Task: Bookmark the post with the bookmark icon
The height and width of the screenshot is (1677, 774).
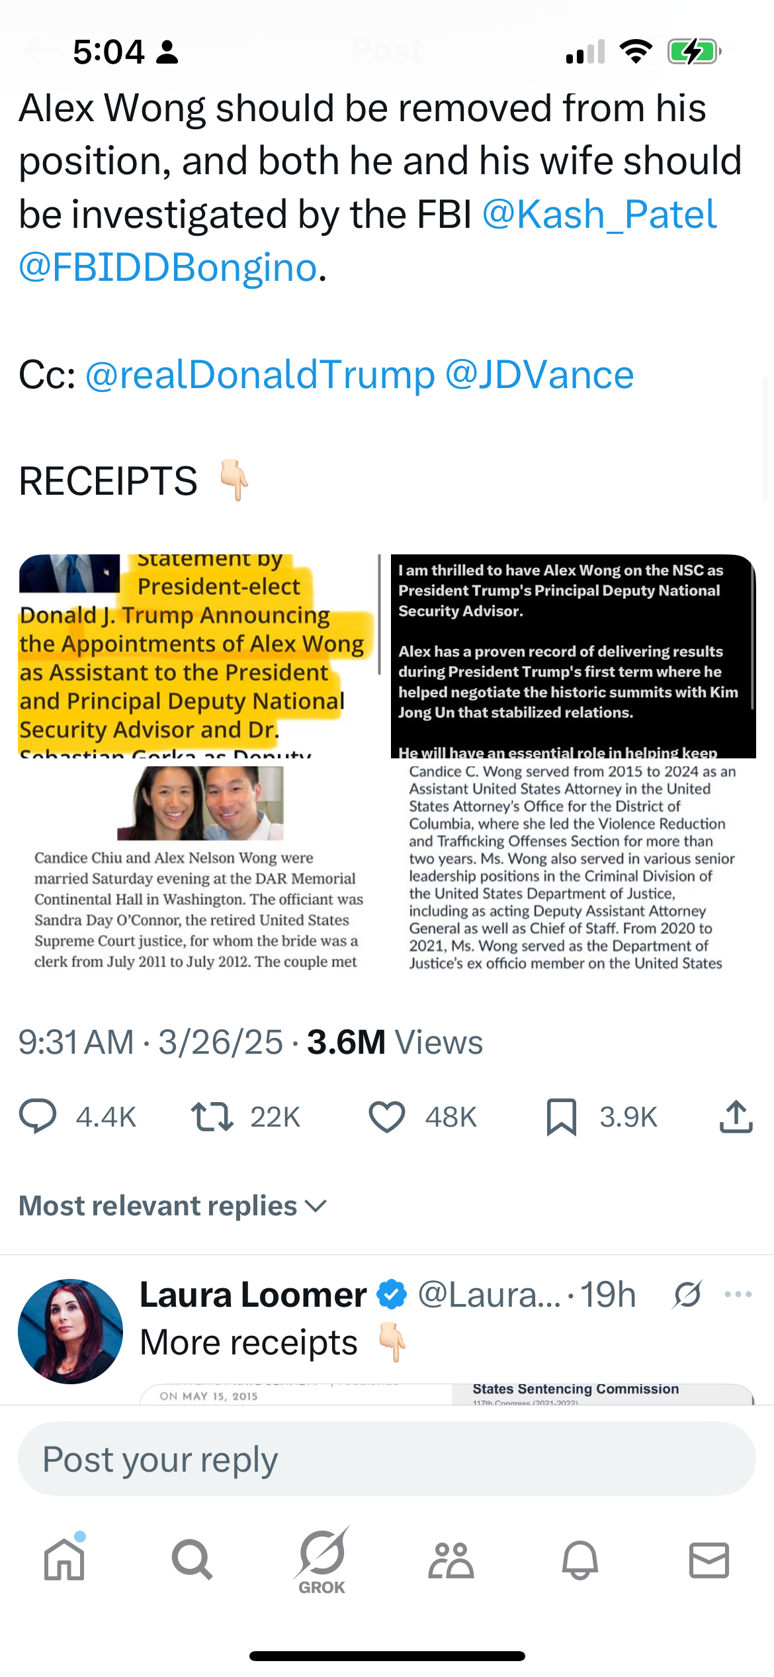Action: 562,1117
